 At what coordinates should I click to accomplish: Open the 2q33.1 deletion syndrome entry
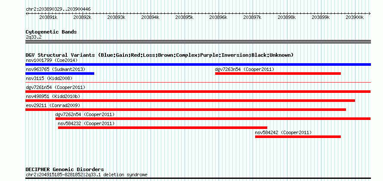(86, 175)
